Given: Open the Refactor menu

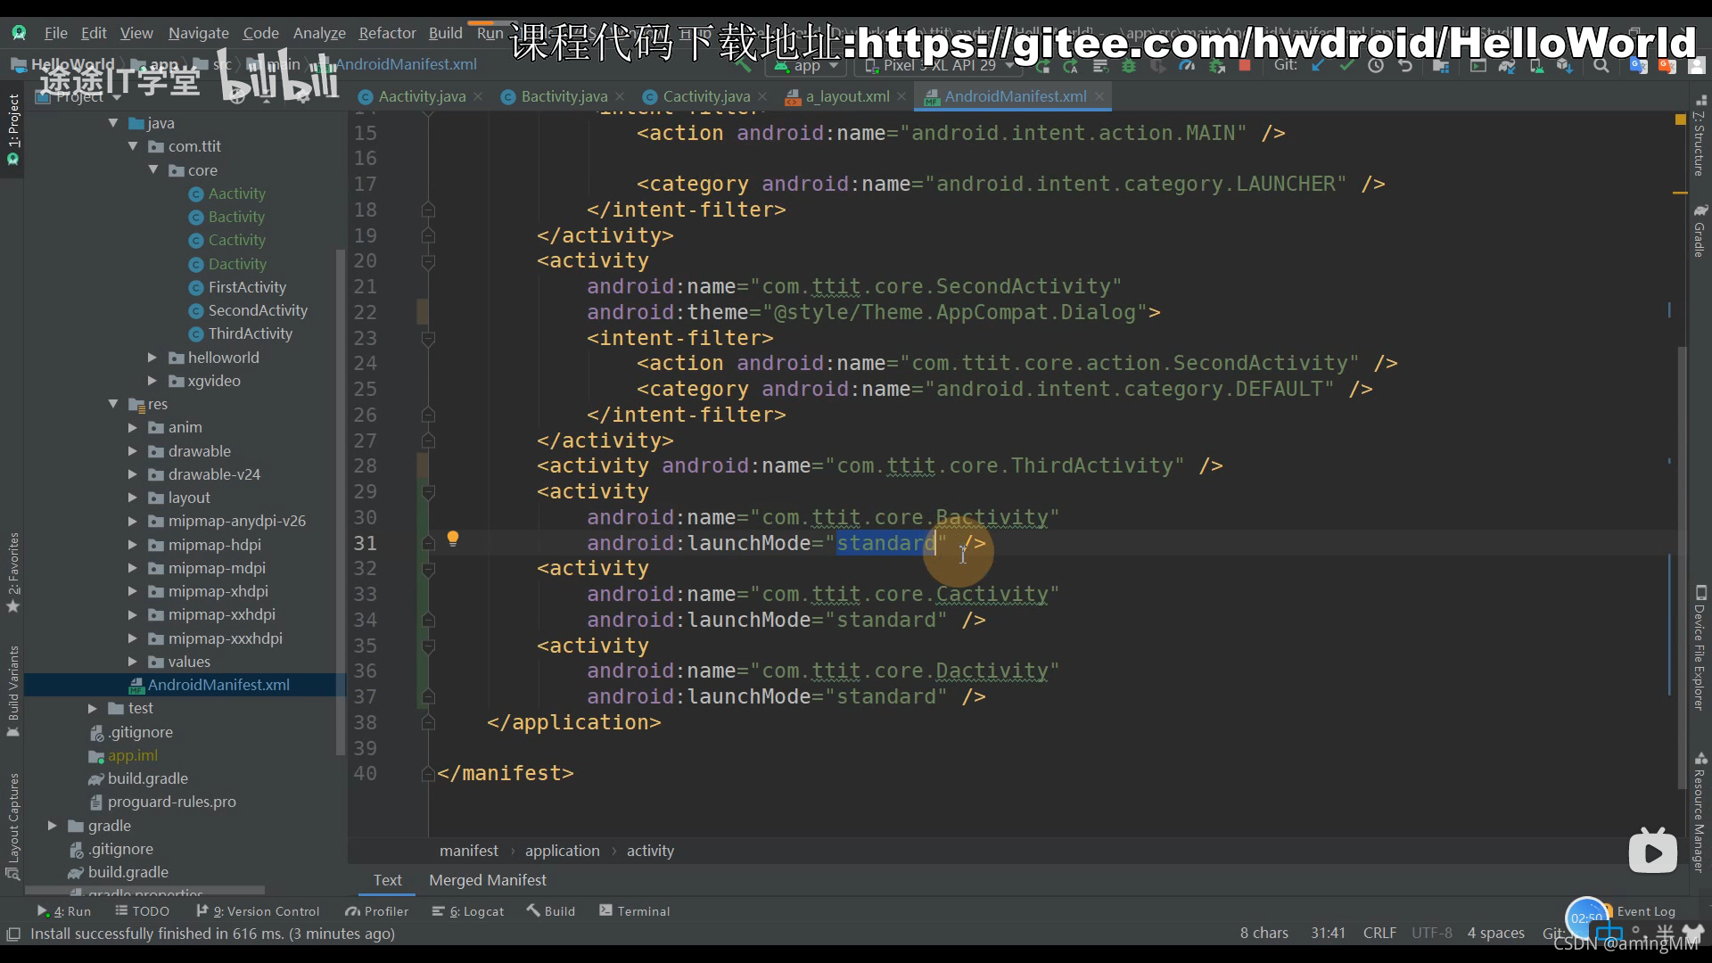Looking at the screenshot, I should (387, 33).
